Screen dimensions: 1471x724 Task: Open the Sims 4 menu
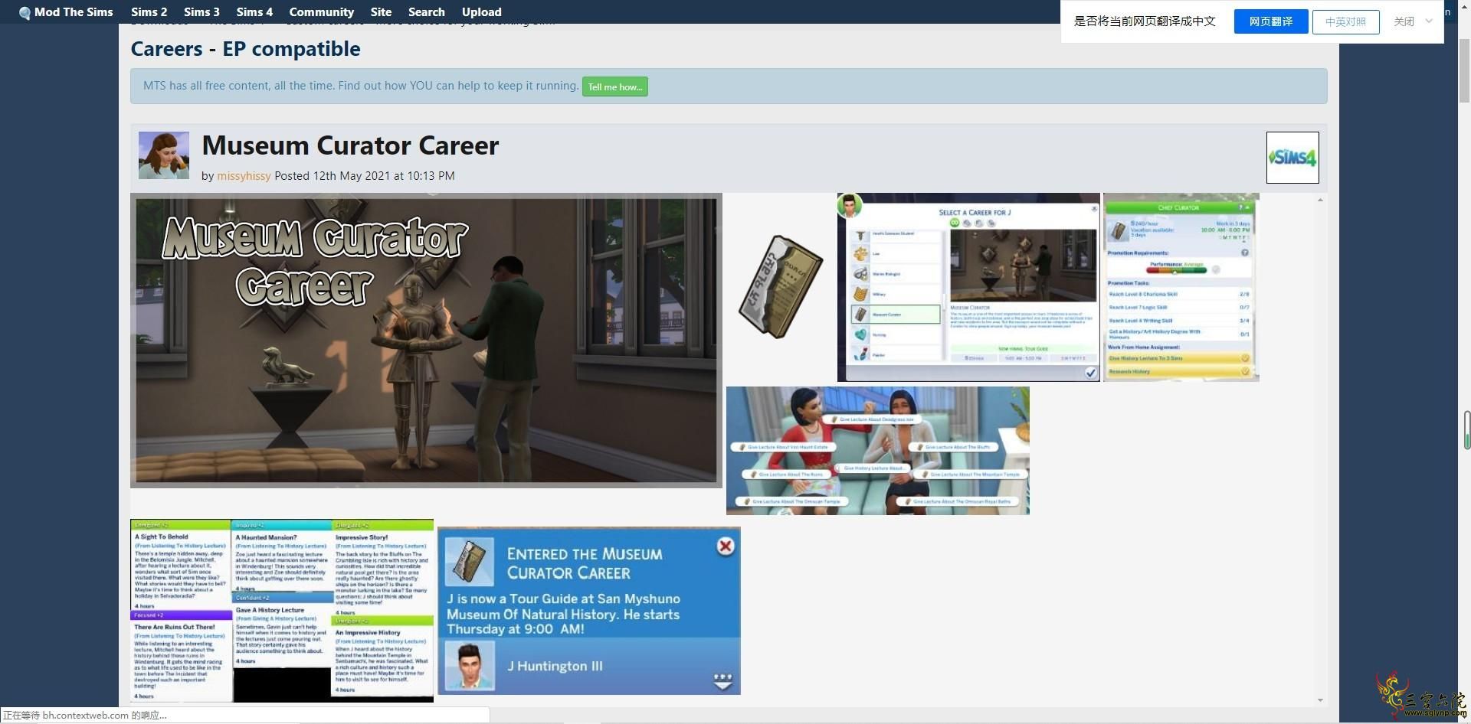click(254, 12)
